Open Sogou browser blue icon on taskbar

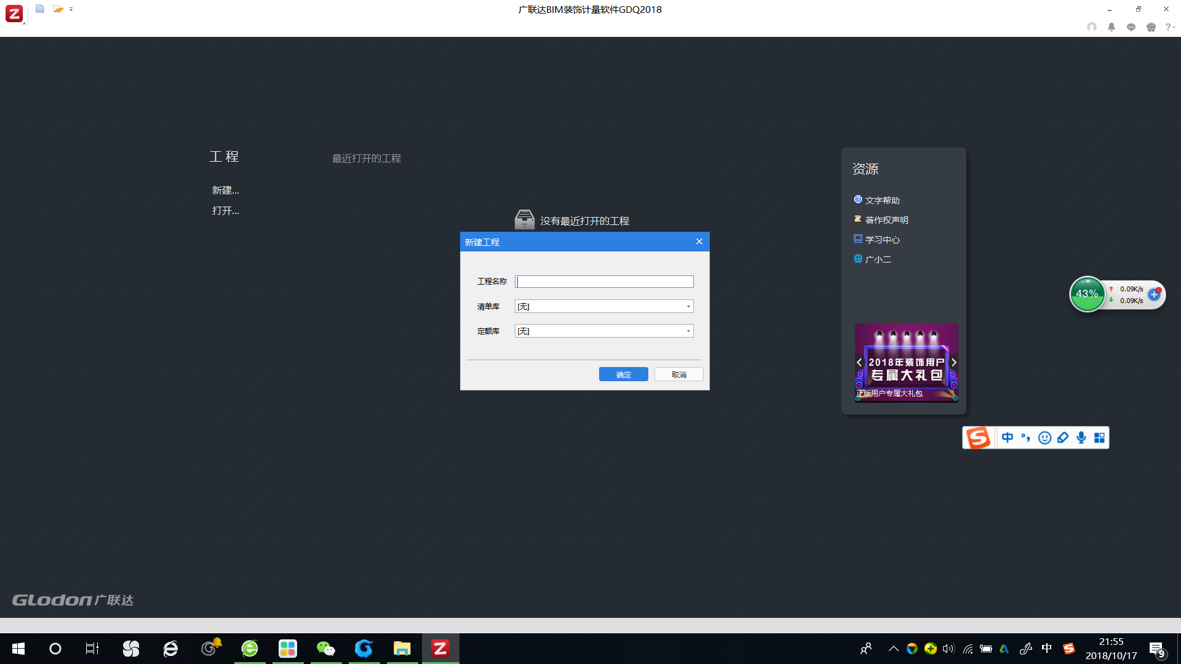tap(364, 649)
